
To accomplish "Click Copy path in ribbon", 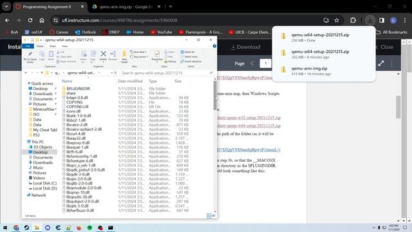I will click(64, 57).
